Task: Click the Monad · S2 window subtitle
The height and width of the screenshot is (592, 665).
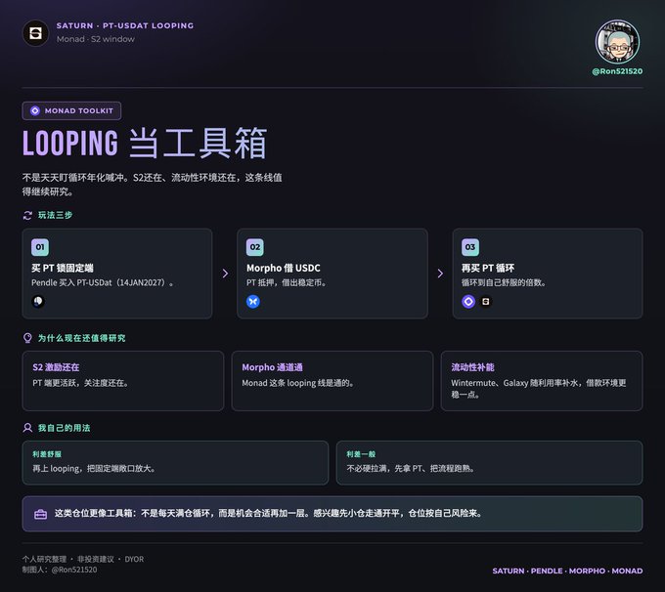Action: tap(96, 39)
